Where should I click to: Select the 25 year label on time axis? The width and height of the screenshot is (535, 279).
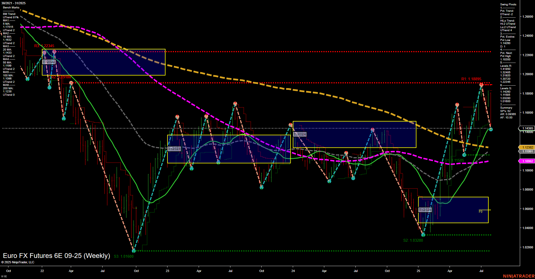(x=418, y=271)
